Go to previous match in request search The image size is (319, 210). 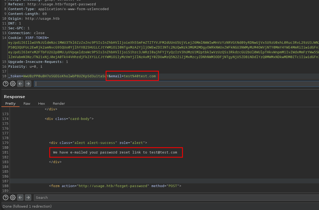click(x=20, y=84)
